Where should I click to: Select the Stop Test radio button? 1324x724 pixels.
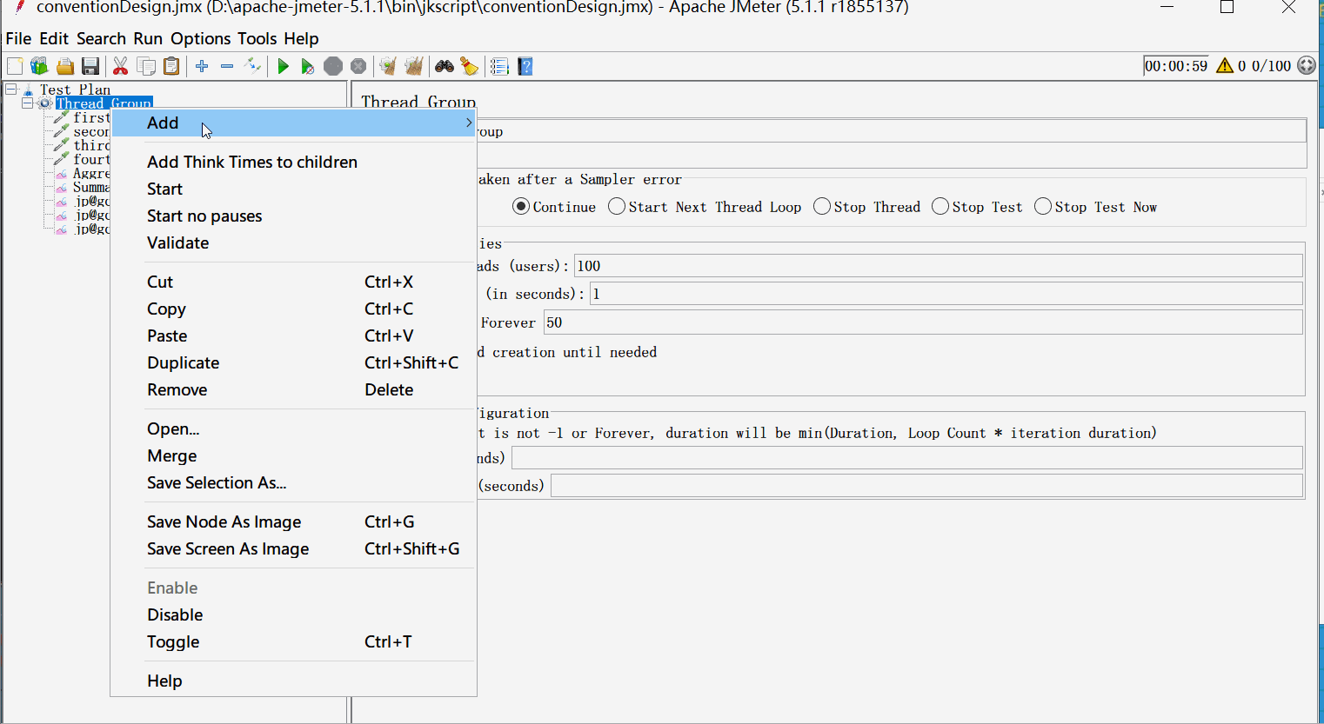940,207
